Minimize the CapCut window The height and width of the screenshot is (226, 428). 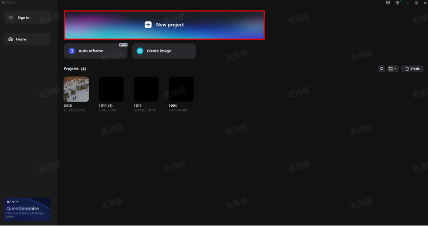point(407,3)
